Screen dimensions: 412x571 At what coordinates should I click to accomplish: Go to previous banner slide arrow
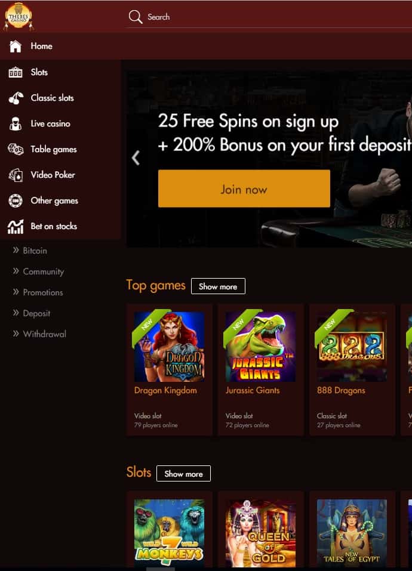(x=136, y=158)
